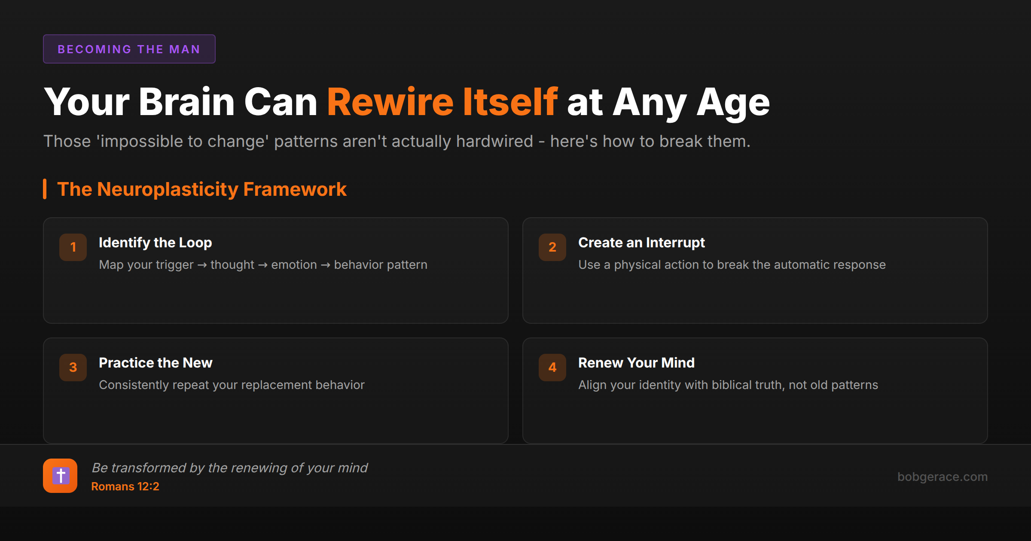Click the orange Rewire Itself headline text
Screen dimensions: 1031x541
pos(442,102)
